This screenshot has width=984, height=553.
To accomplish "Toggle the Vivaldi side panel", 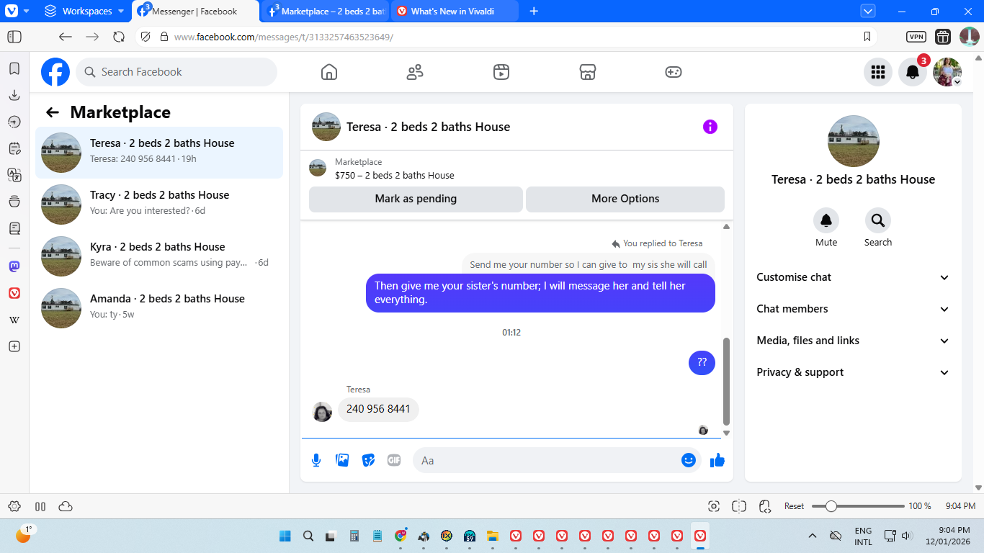I will [x=14, y=37].
